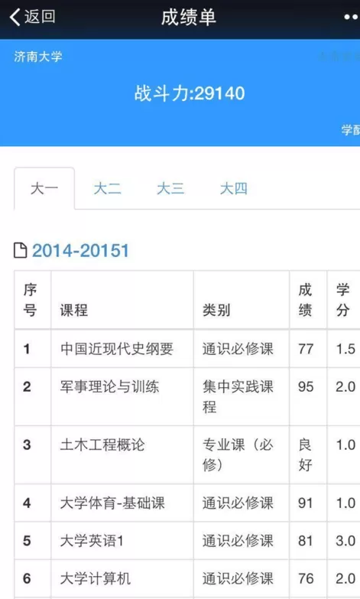The height and width of the screenshot is (599, 360).
Task: Click 2.0 credit in 军事理论与训练 row
Action: pos(345,386)
